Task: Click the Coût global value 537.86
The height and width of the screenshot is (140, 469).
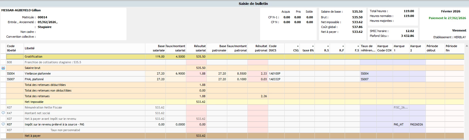Action: point(357,27)
